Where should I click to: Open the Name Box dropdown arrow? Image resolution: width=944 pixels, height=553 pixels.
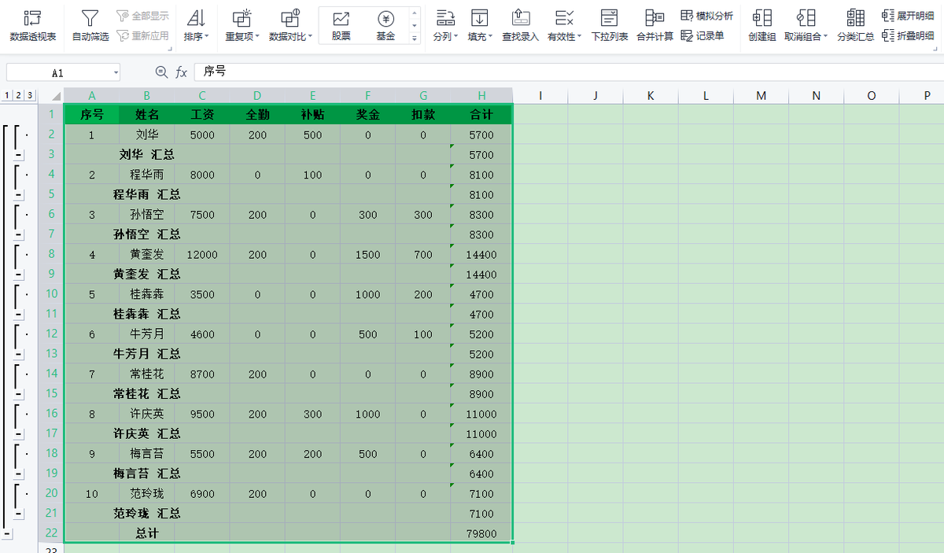coord(116,72)
